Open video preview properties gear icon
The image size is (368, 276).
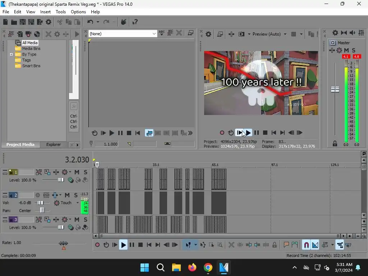coord(208,34)
